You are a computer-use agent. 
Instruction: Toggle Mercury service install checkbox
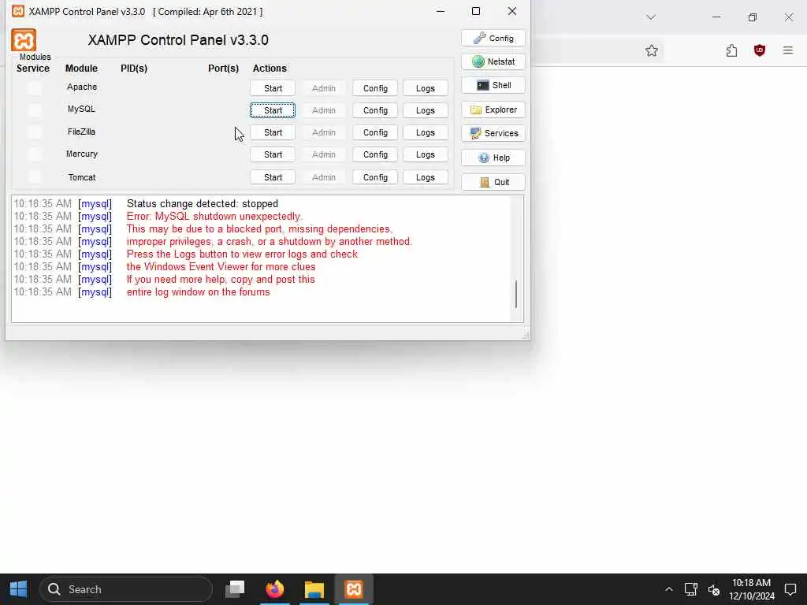click(x=35, y=154)
